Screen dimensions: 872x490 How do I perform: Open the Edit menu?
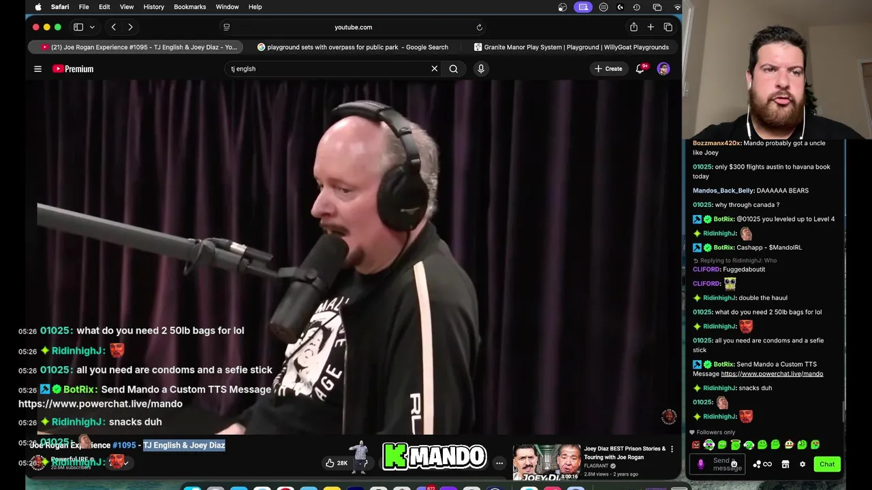coord(104,7)
